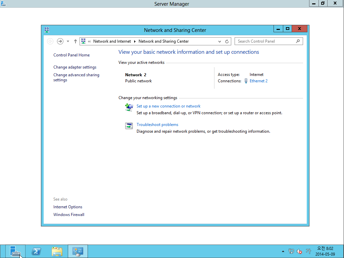Click the new connection setup icon
The width and height of the screenshot is (344, 258).
(129, 107)
